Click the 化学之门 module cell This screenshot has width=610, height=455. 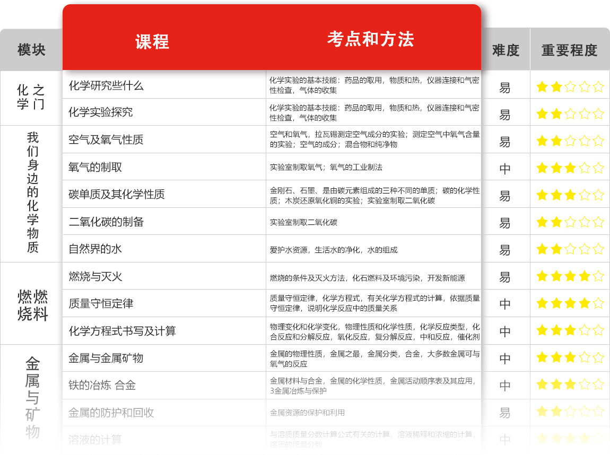pos(31,97)
